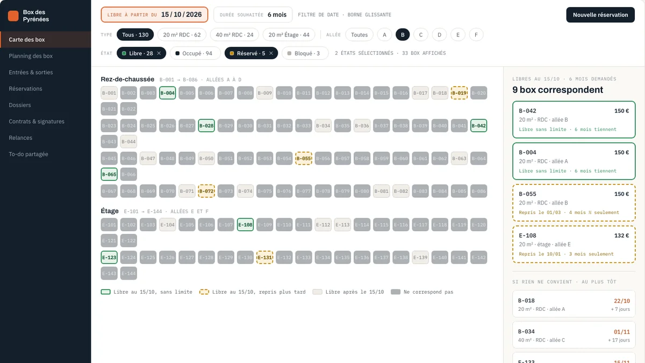Click the orange Box des Pyrénées logo
The height and width of the screenshot is (363, 645).
(13, 16)
